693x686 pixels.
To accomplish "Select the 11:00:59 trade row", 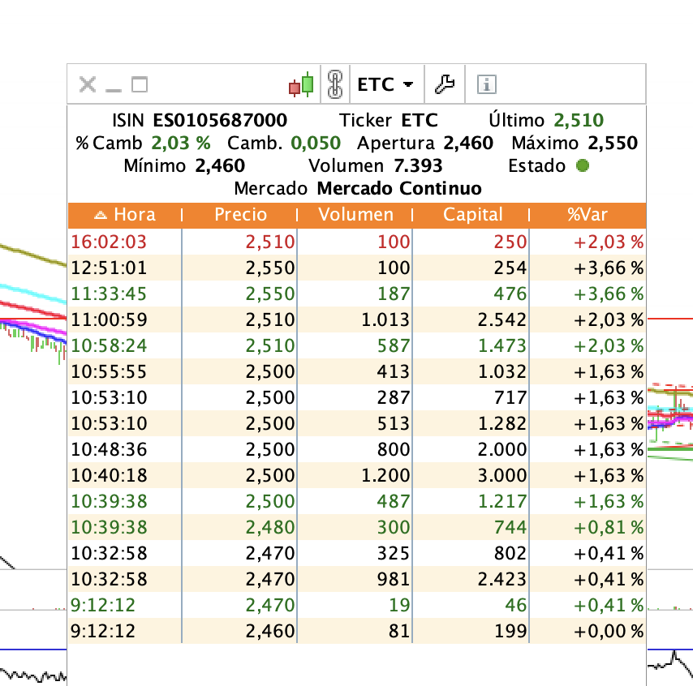I will 357,319.
